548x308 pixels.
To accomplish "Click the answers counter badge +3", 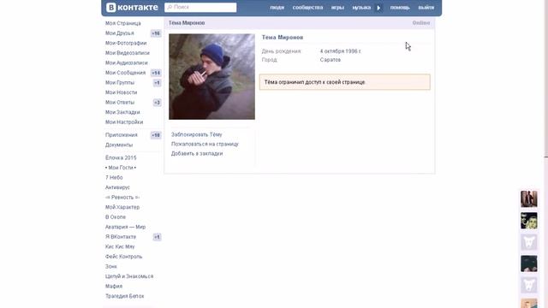I will (x=158, y=103).
